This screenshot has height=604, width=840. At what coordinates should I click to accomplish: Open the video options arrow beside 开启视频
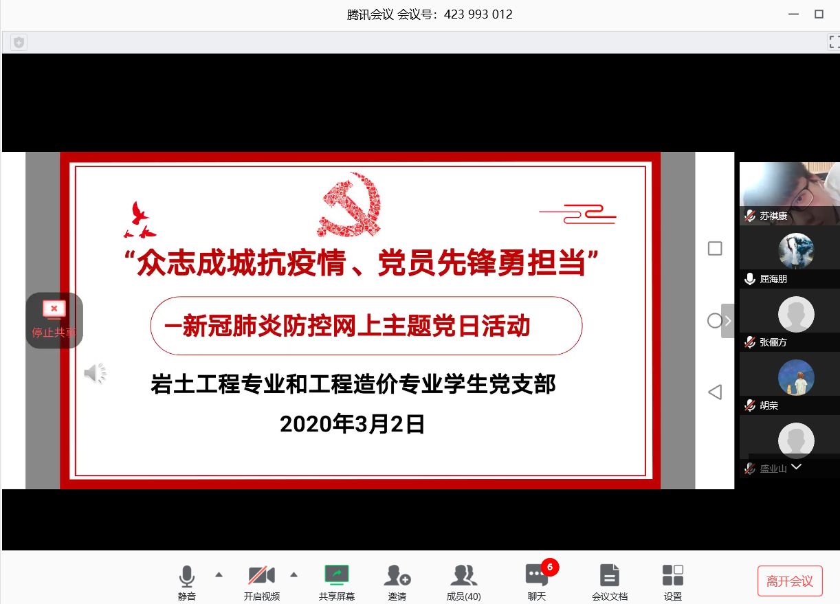pyautogui.click(x=294, y=574)
